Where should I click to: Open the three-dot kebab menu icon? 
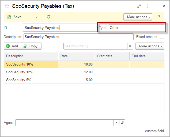tap(148, 6)
